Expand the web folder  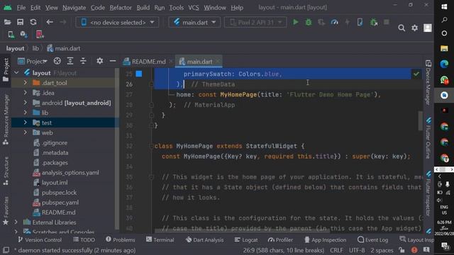[x=26, y=132]
